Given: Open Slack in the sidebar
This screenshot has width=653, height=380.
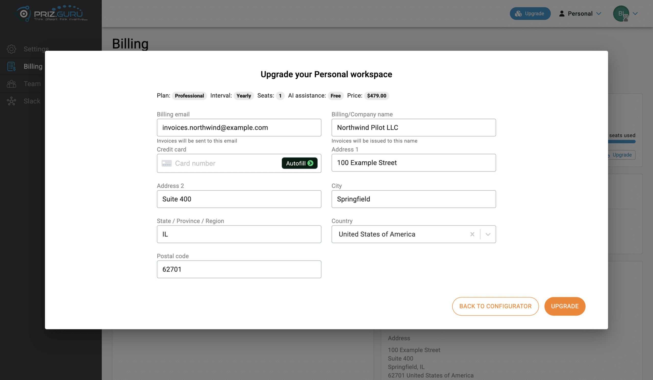Looking at the screenshot, I should tap(32, 101).
